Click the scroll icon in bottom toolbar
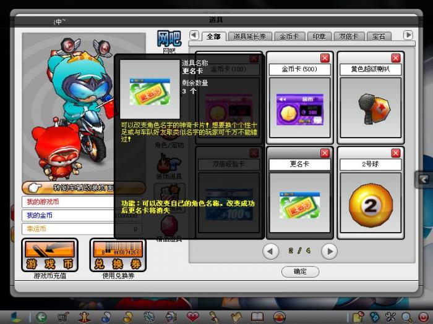Screen dimensions: 433x324 [214, 317]
